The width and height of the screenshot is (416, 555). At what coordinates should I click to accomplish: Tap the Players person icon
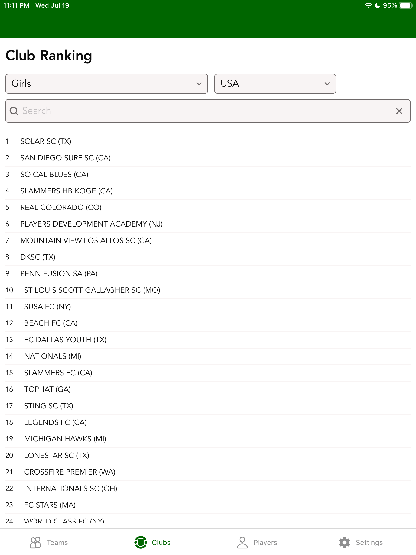click(242, 543)
